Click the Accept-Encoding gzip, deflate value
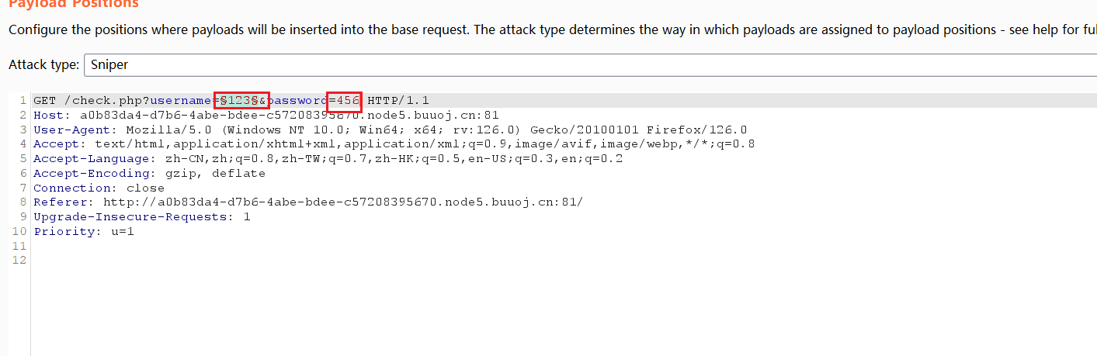Screen dimensions: 1097x356 pyautogui.click(x=215, y=174)
